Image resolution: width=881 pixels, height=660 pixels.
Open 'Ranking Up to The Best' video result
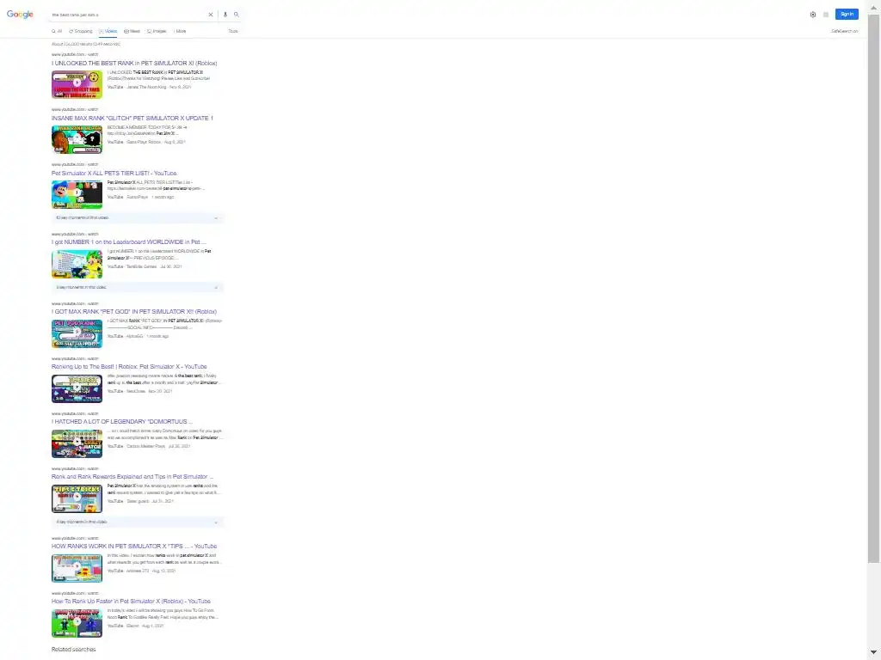[x=129, y=366]
